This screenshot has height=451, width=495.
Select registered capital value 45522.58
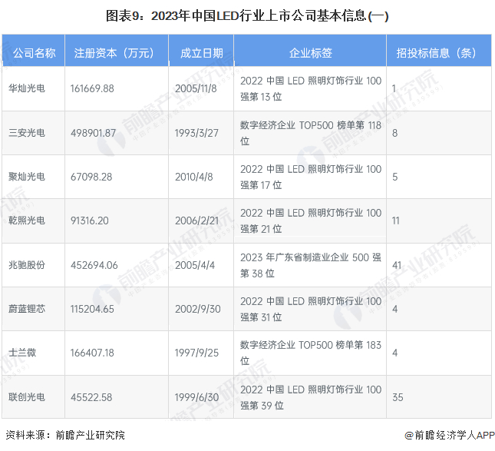click(x=91, y=397)
